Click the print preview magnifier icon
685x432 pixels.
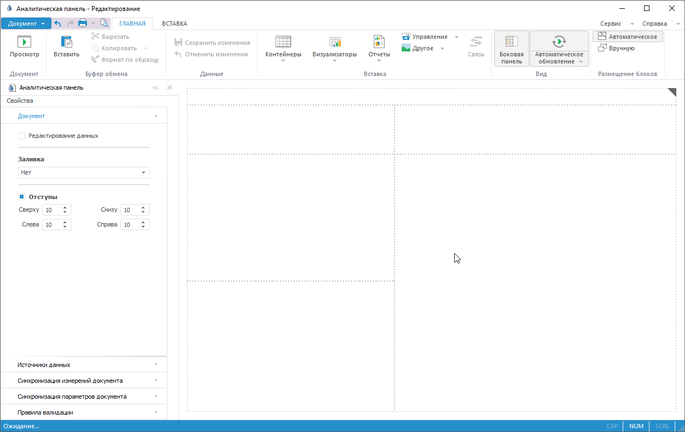tap(104, 24)
